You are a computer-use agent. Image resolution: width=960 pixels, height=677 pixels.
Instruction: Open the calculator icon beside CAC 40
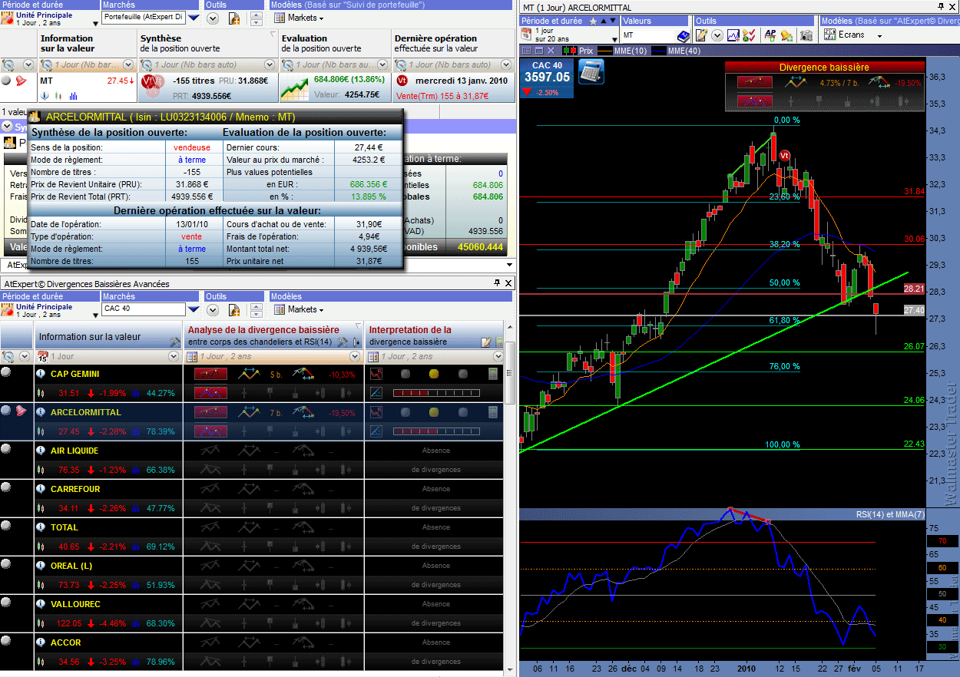click(591, 71)
